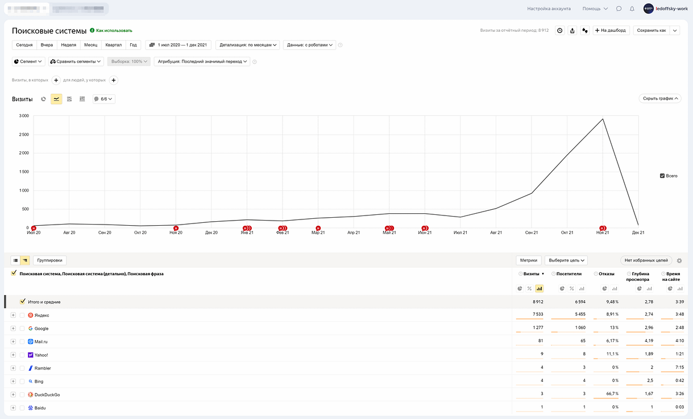
Task: Click the Ноя 21 annotation marker on chart
Action: click(x=603, y=228)
